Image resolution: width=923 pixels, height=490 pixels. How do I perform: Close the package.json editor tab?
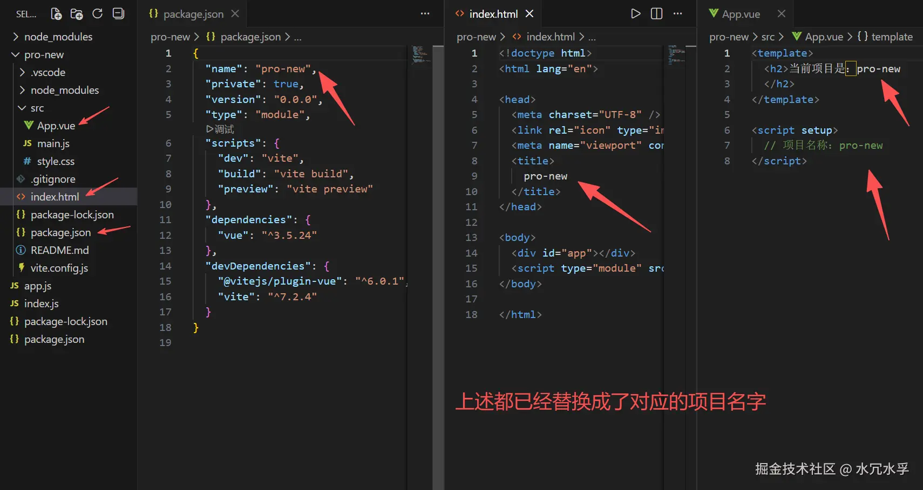235,13
